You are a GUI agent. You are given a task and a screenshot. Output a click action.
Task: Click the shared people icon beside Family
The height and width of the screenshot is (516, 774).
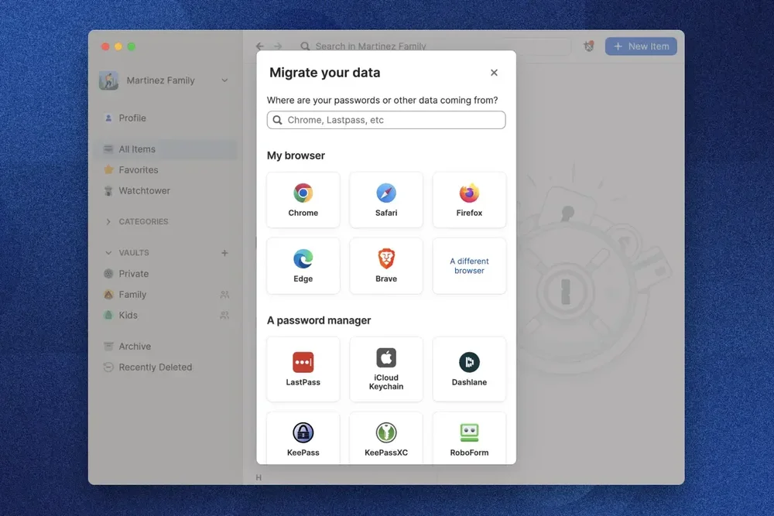(224, 295)
